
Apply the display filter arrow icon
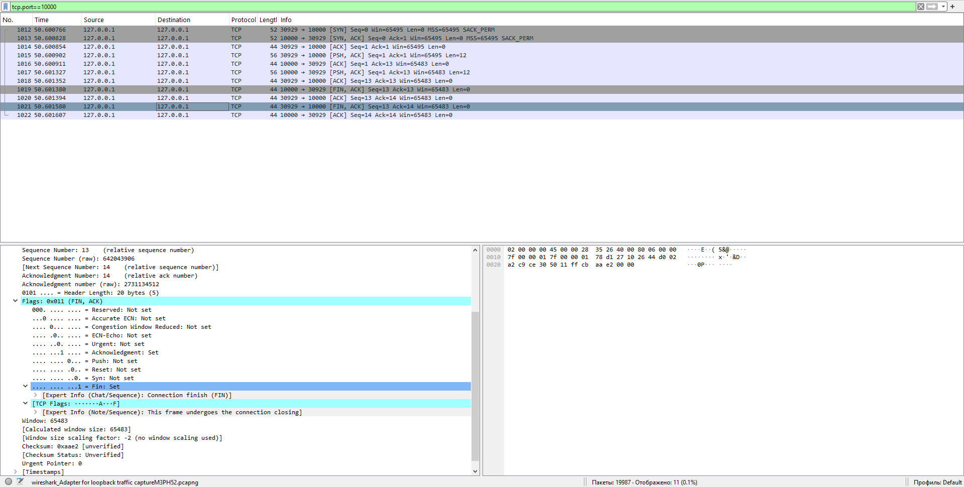pyautogui.click(x=932, y=7)
